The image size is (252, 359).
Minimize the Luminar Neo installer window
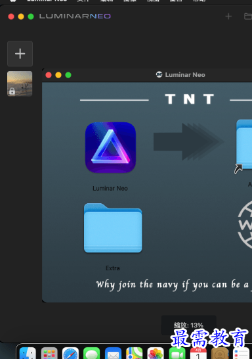[58, 75]
